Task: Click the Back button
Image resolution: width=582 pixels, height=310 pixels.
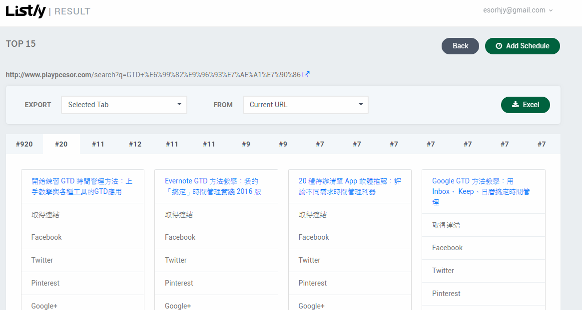Action: tap(460, 46)
